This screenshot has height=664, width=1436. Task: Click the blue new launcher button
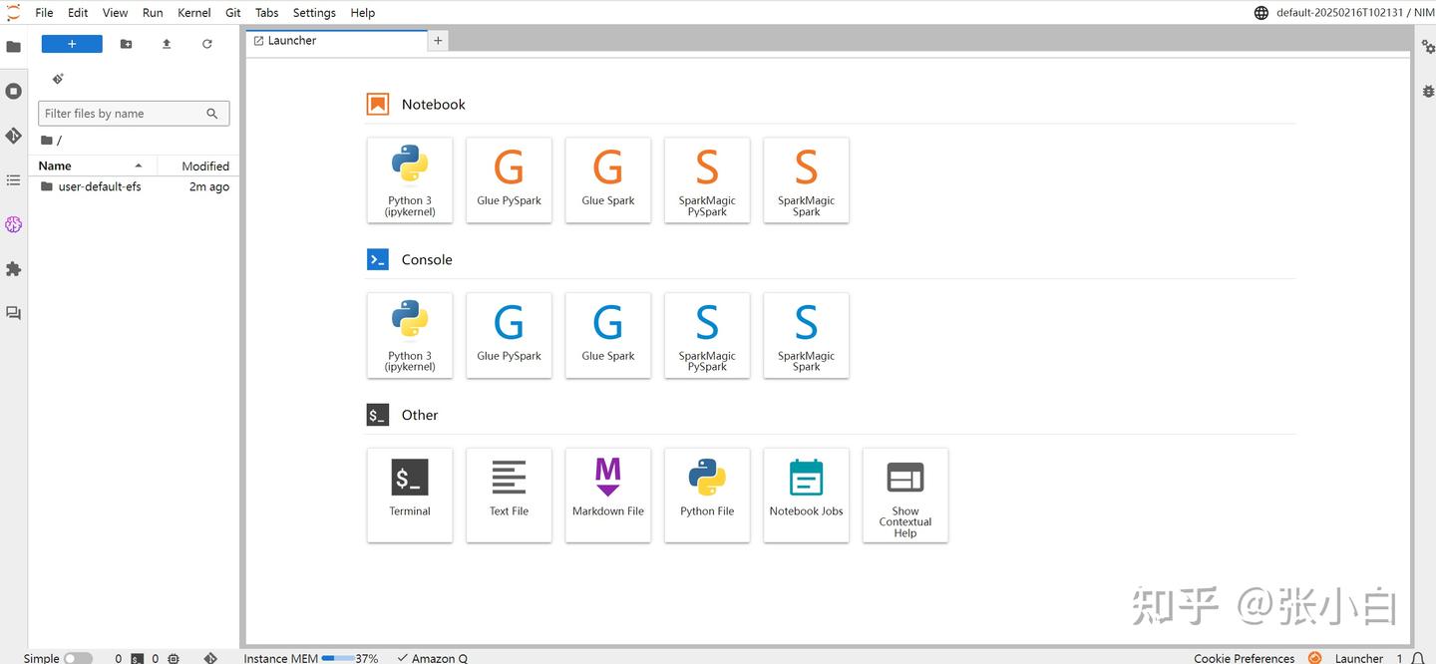click(x=72, y=44)
